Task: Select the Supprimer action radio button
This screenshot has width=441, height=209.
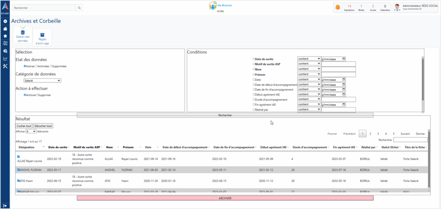Action: [x=37, y=95]
